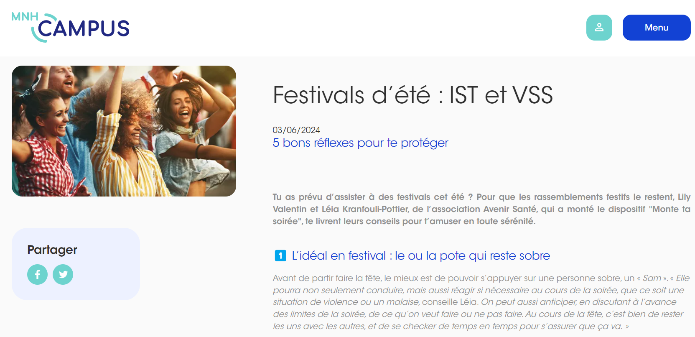The width and height of the screenshot is (695, 337).
Task: Click the "Partager" panel heading
Action: click(x=52, y=250)
